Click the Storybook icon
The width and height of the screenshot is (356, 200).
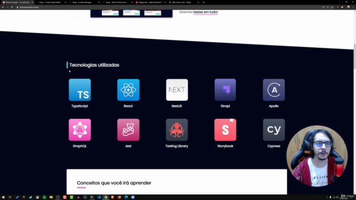[x=225, y=129]
